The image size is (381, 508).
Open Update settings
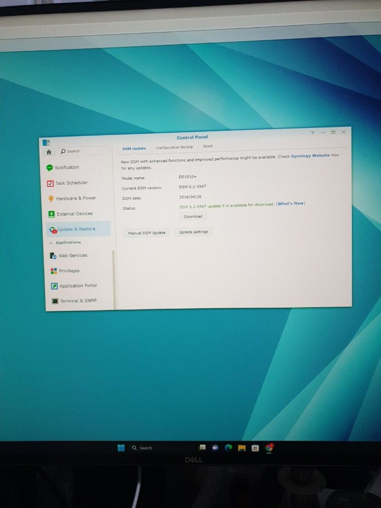pos(193,232)
